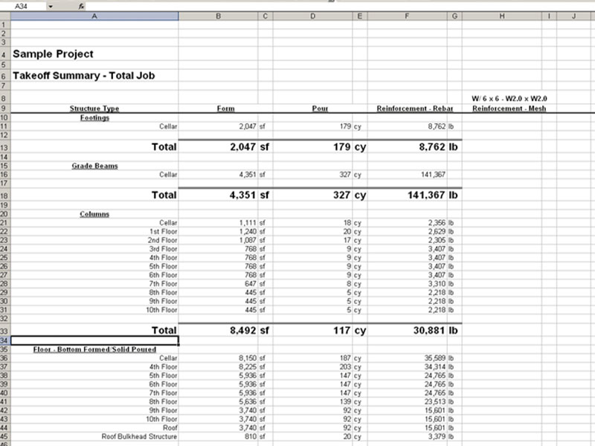Select row 33 header
Viewport: 595px width, 446px height.
point(5,330)
